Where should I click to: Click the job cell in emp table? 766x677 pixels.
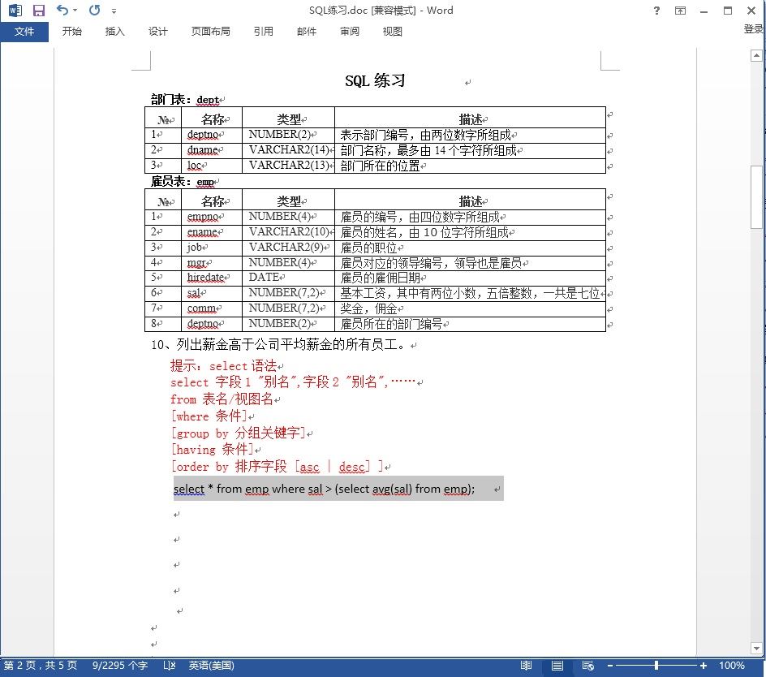click(x=212, y=248)
